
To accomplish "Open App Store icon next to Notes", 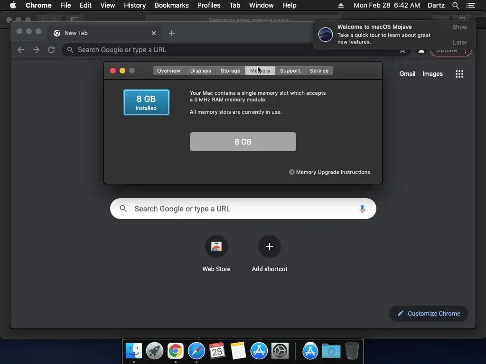I will [259, 351].
